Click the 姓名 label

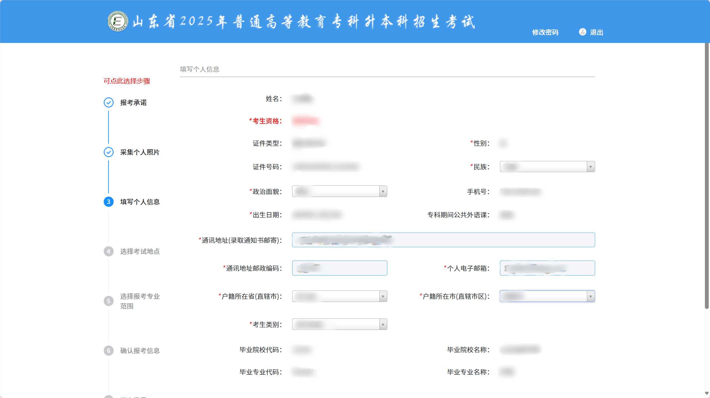tap(274, 99)
